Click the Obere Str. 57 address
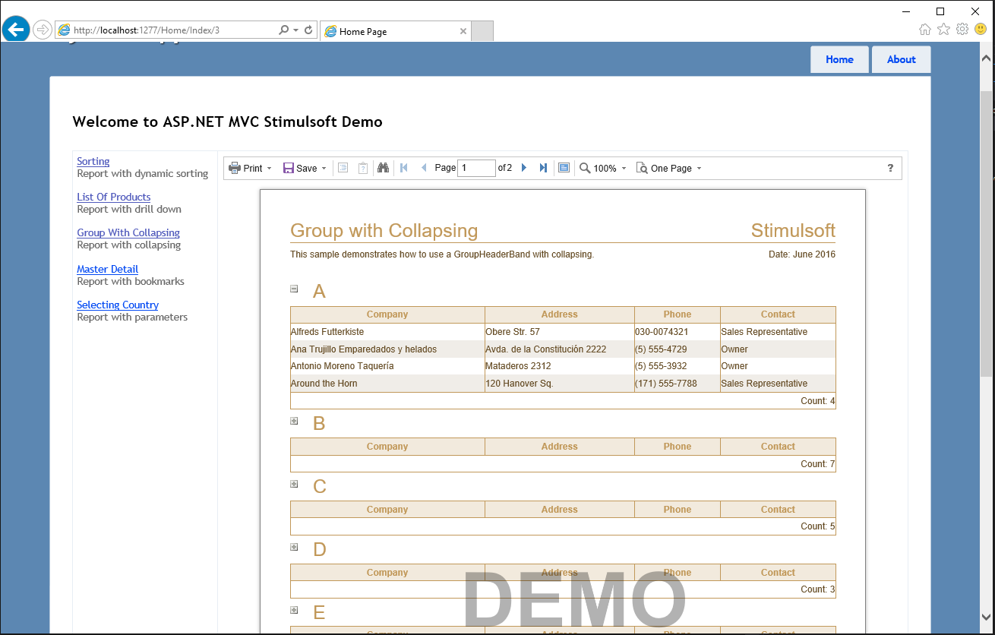Screen dimensions: 995x635 [513, 332]
